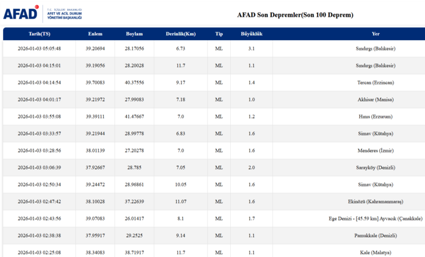The height and width of the screenshot is (257, 425).
Task: Click the Boylam column header
Action: (134, 34)
